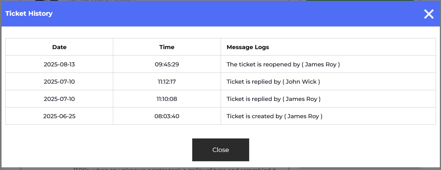This screenshot has height=170, width=441.
Task: Click the Date column header
Action: [x=59, y=47]
